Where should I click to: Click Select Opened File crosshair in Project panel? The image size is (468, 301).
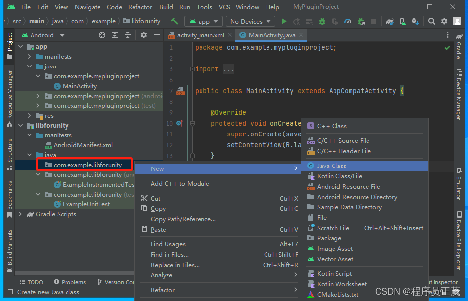101,35
